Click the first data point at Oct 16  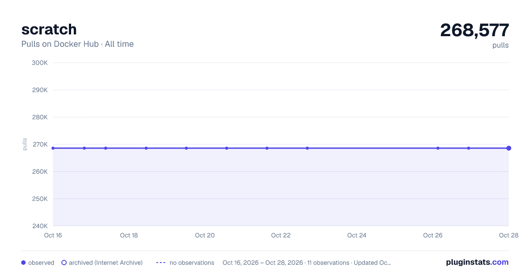[x=53, y=148]
